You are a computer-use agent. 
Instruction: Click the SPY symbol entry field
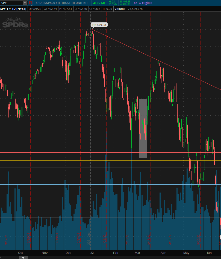point(11,3)
